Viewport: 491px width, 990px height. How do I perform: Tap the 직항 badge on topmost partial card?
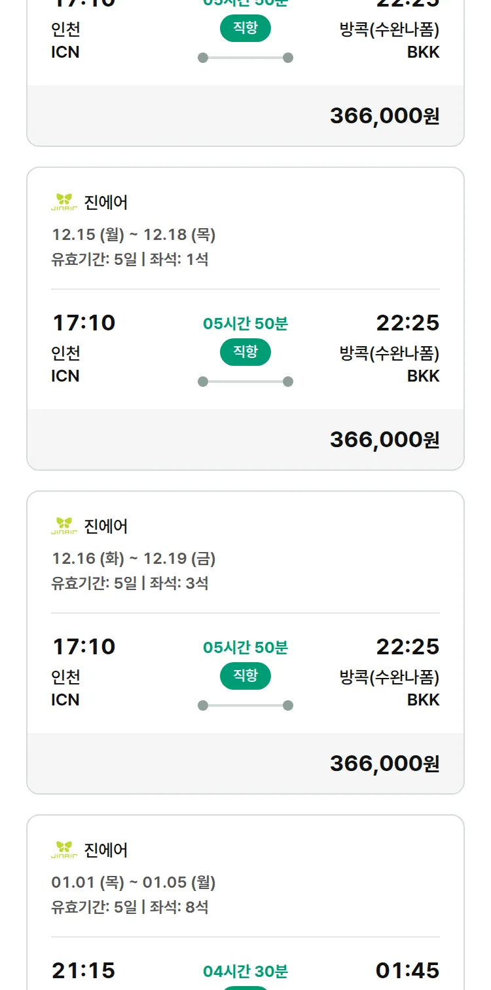click(x=245, y=28)
